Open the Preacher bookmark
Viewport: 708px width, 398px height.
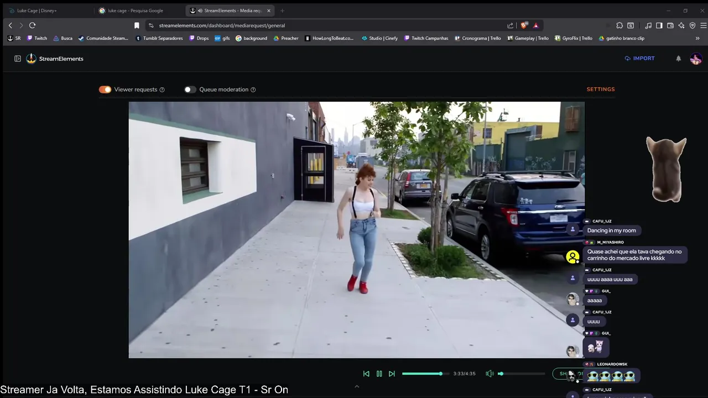[x=286, y=38]
